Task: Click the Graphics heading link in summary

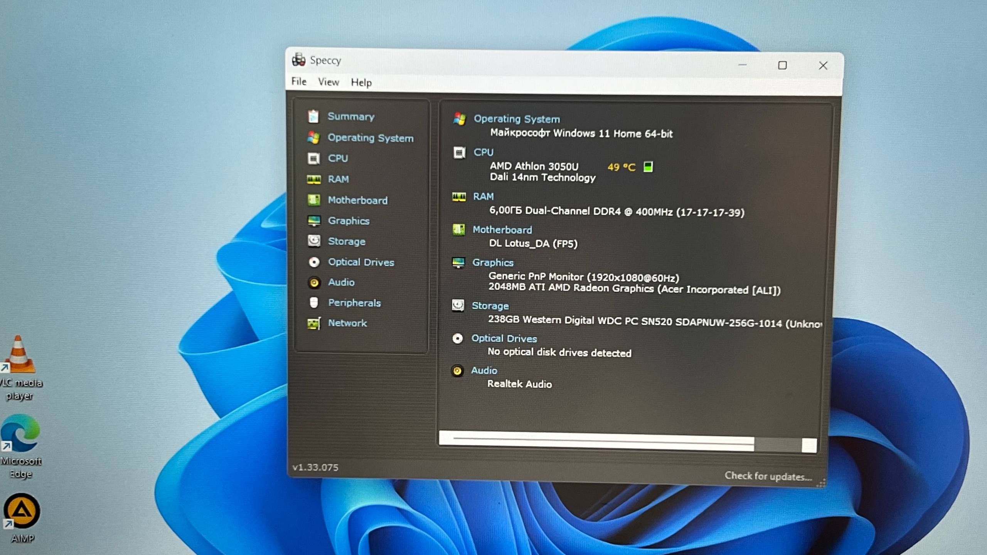Action: [x=493, y=262]
